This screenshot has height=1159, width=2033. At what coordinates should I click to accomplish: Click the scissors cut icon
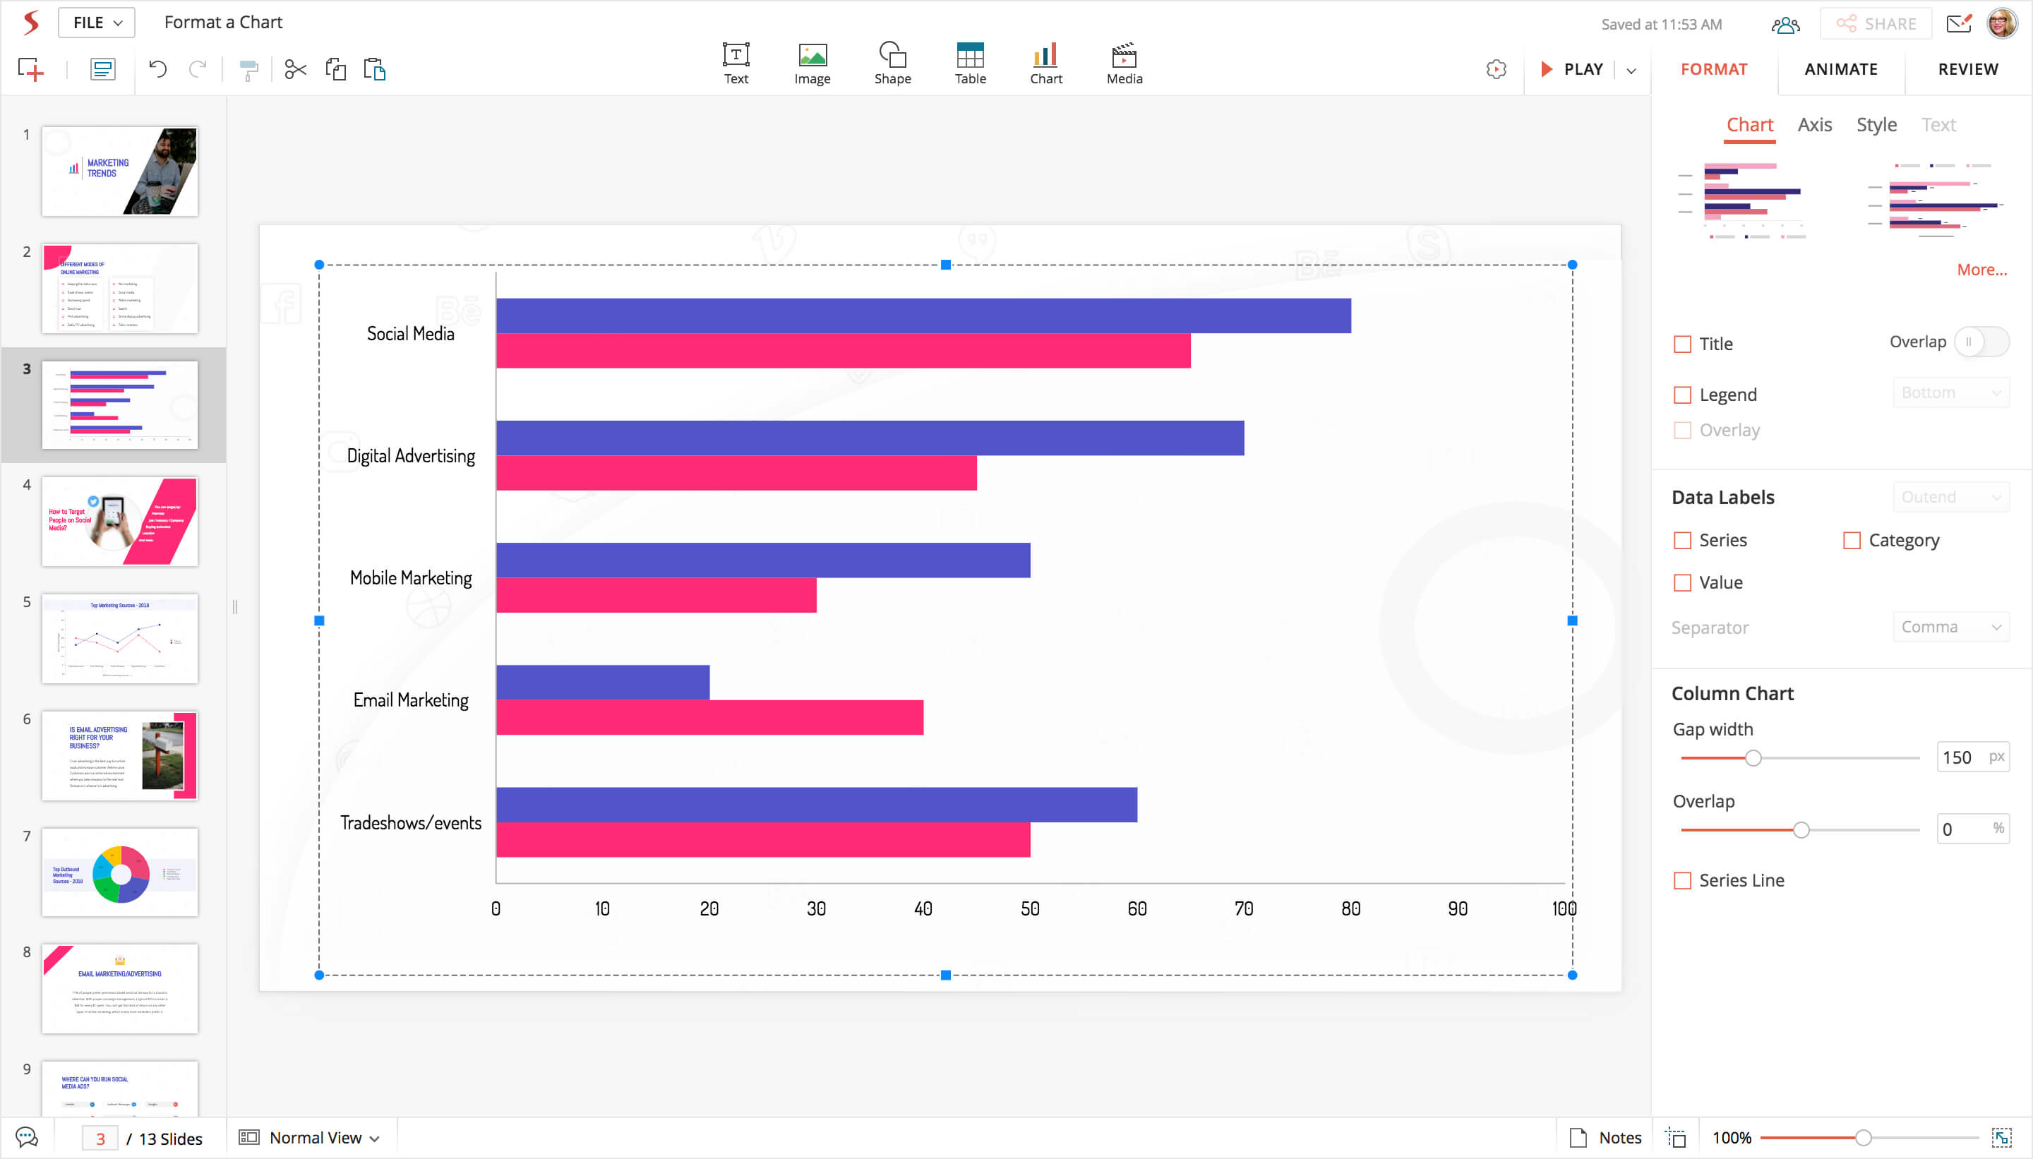coord(295,70)
